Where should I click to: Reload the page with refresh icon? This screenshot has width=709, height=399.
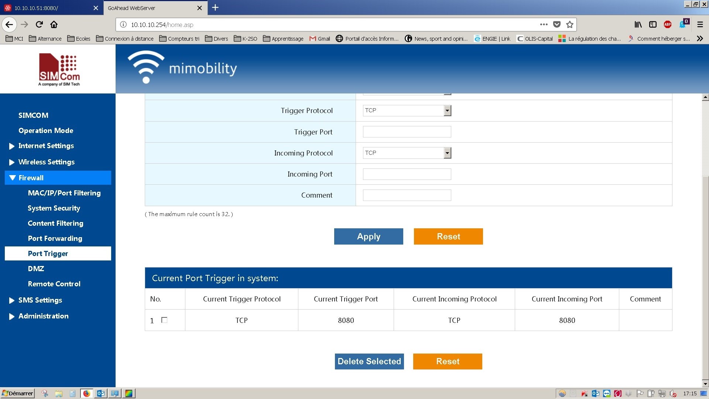pyautogui.click(x=39, y=25)
